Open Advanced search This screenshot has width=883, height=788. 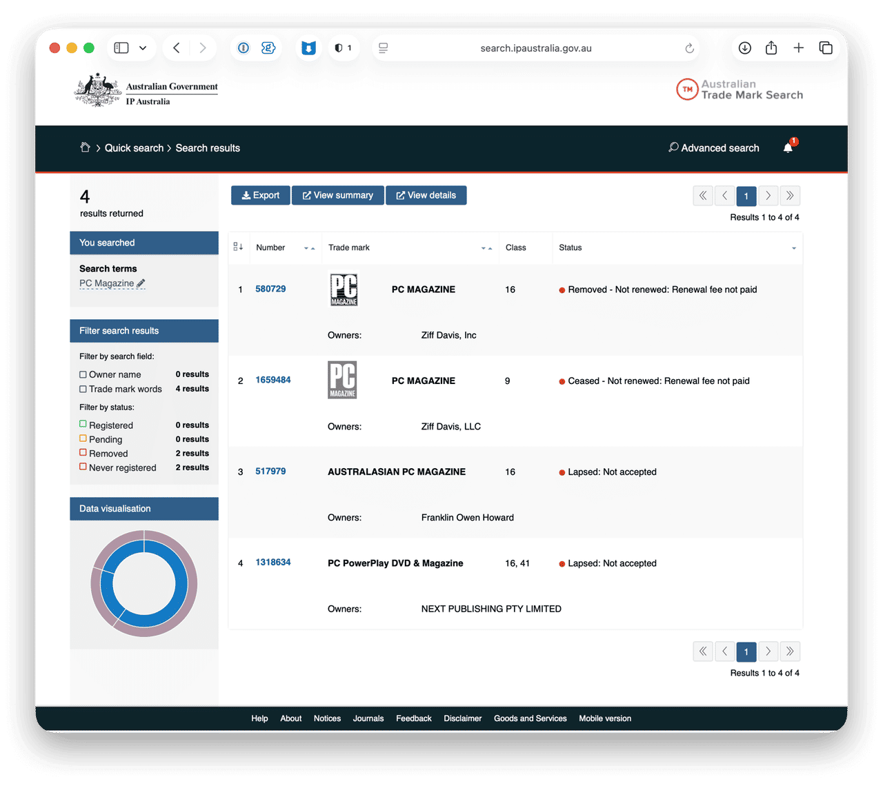[x=714, y=148]
